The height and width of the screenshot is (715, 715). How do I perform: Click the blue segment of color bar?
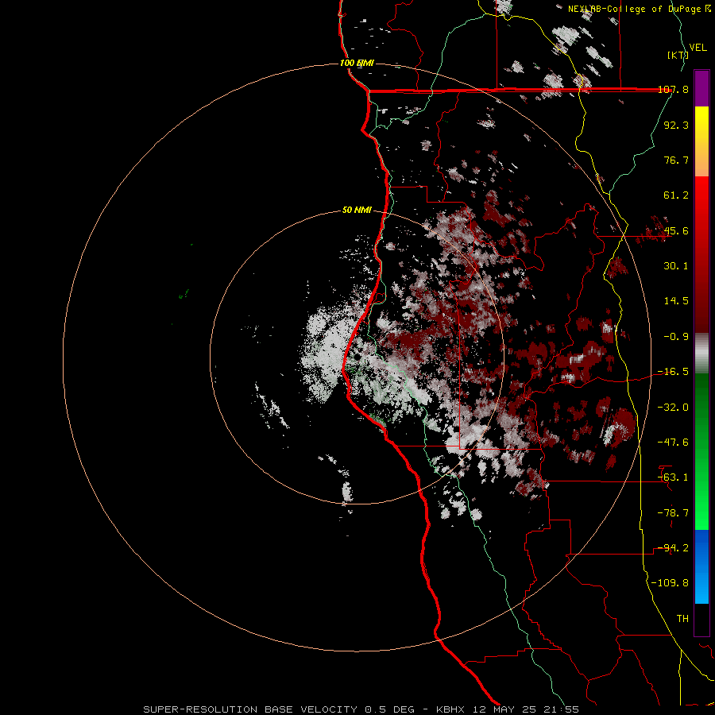point(701,566)
